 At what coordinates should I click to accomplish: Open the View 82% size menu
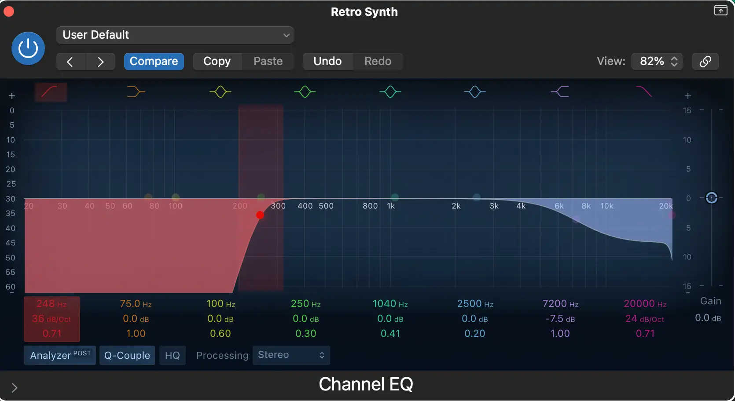[657, 61]
